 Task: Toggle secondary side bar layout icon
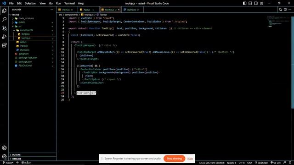[x=256, y=3]
